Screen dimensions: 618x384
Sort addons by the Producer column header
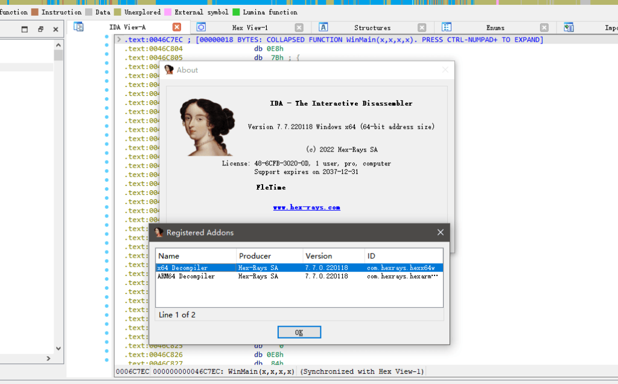click(255, 256)
